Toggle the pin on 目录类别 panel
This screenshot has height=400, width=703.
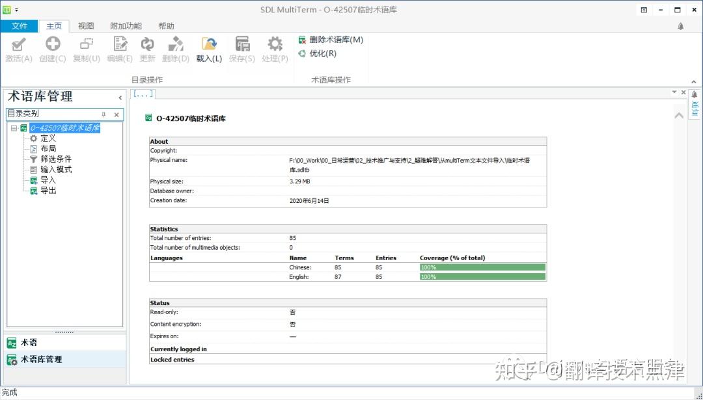pyautogui.click(x=104, y=114)
